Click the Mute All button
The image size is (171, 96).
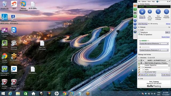coord(142,75)
